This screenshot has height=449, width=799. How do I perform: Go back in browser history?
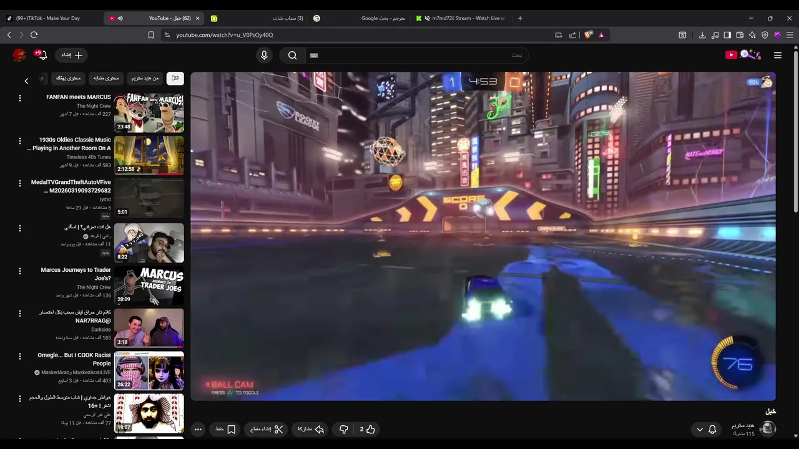coord(9,35)
